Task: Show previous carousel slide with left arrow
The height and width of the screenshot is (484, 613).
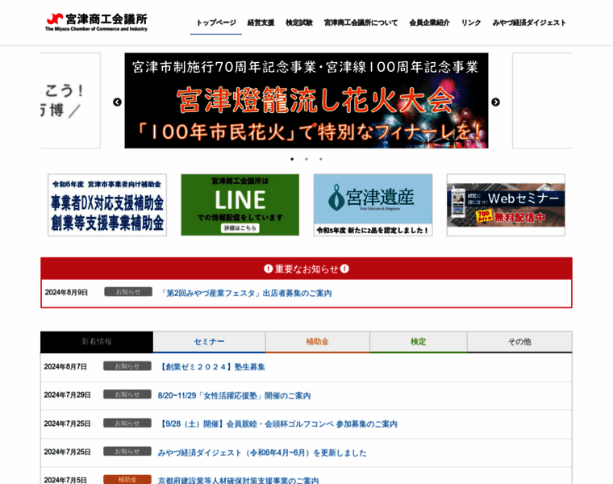Action: pyautogui.click(x=117, y=102)
